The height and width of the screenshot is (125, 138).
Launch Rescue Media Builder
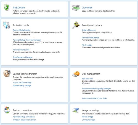tap(21, 30)
